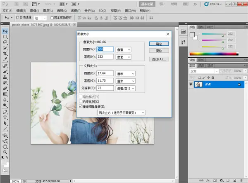Choose the Hand tool
Screen dimensions: 248x183
tap(5, 147)
